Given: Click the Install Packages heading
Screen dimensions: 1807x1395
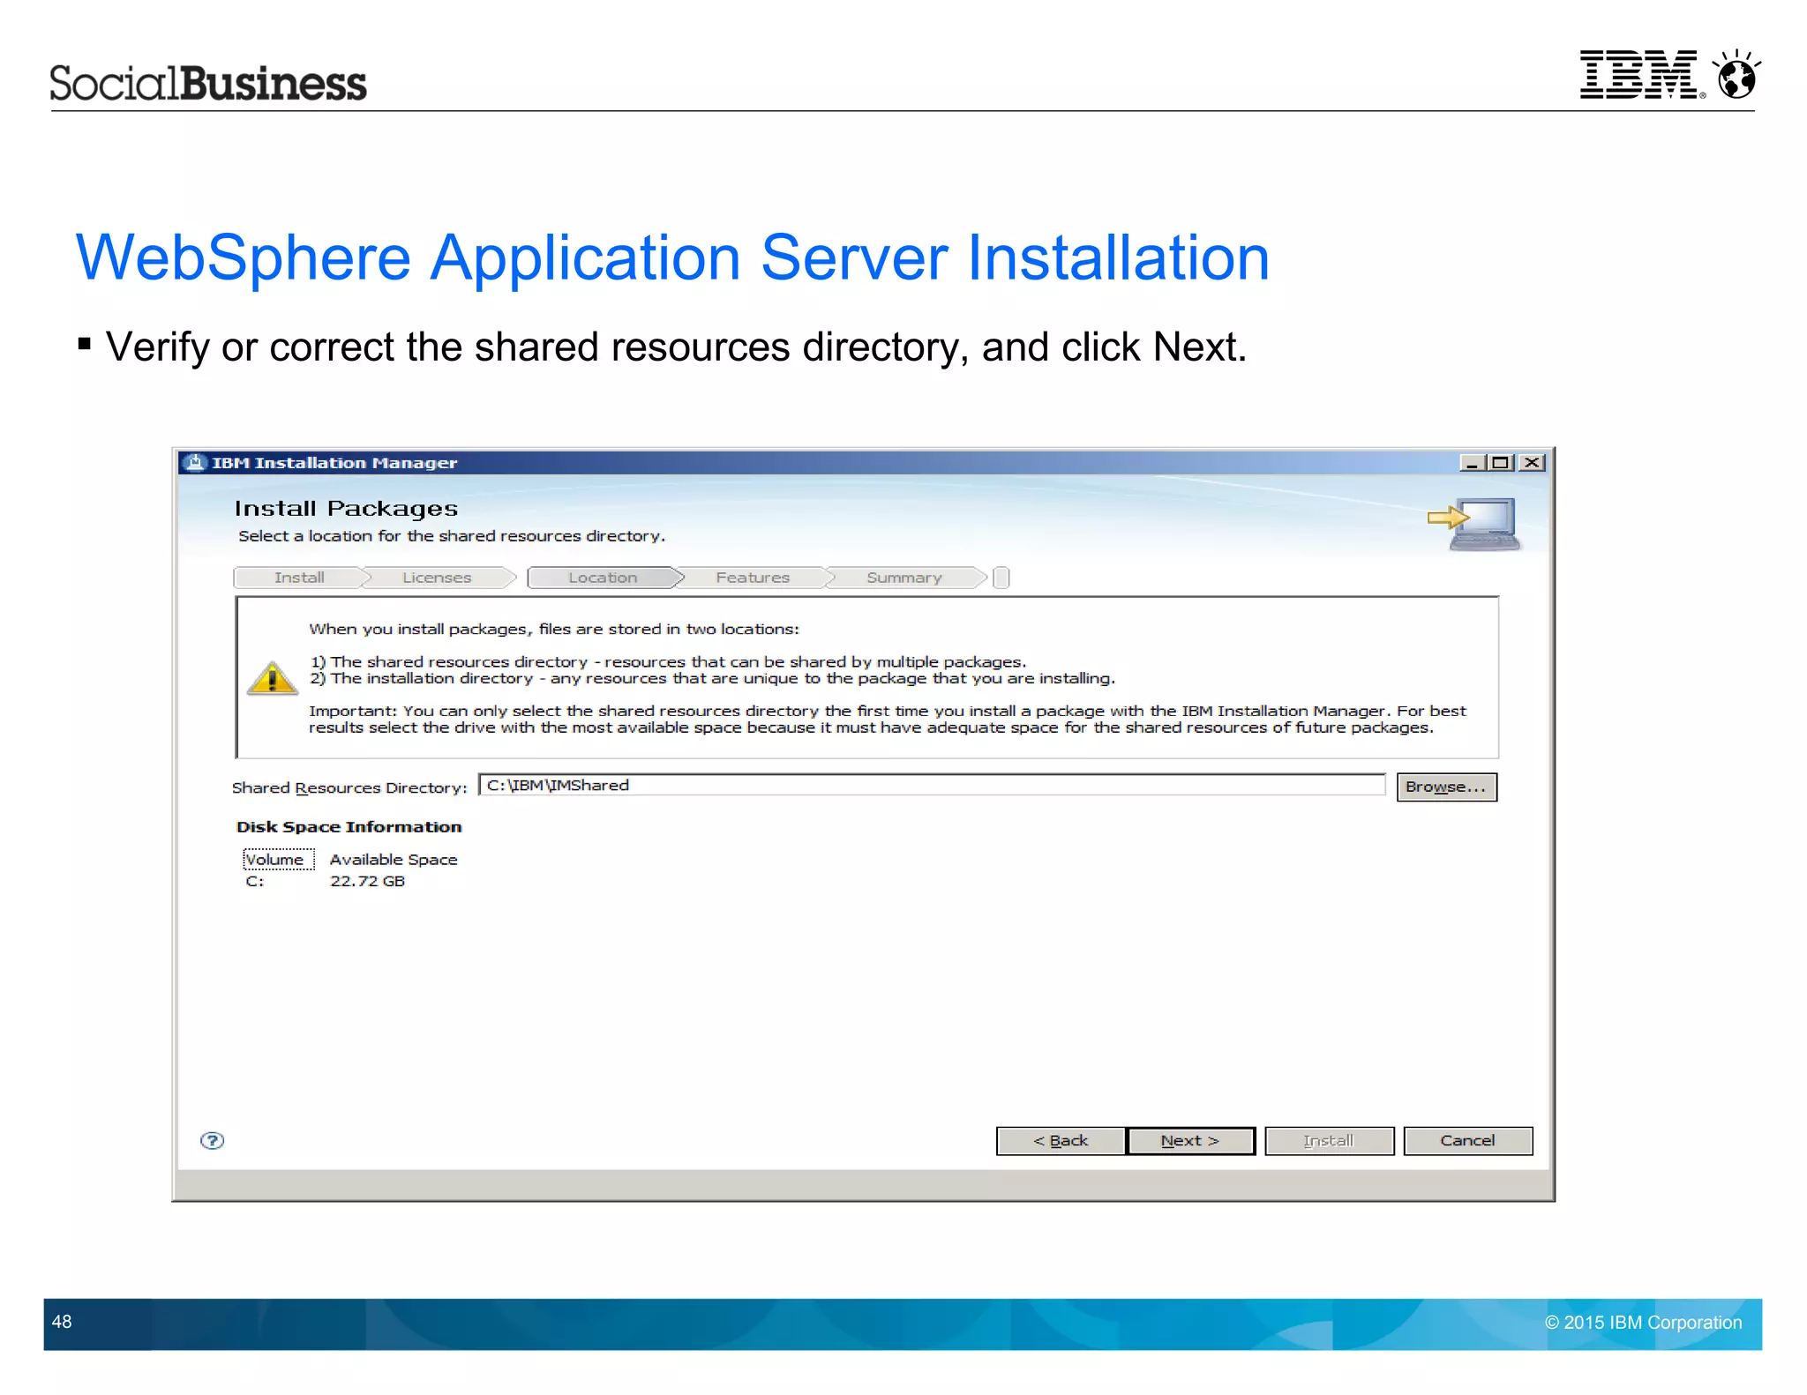Looking at the screenshot, I should point(346,508).
